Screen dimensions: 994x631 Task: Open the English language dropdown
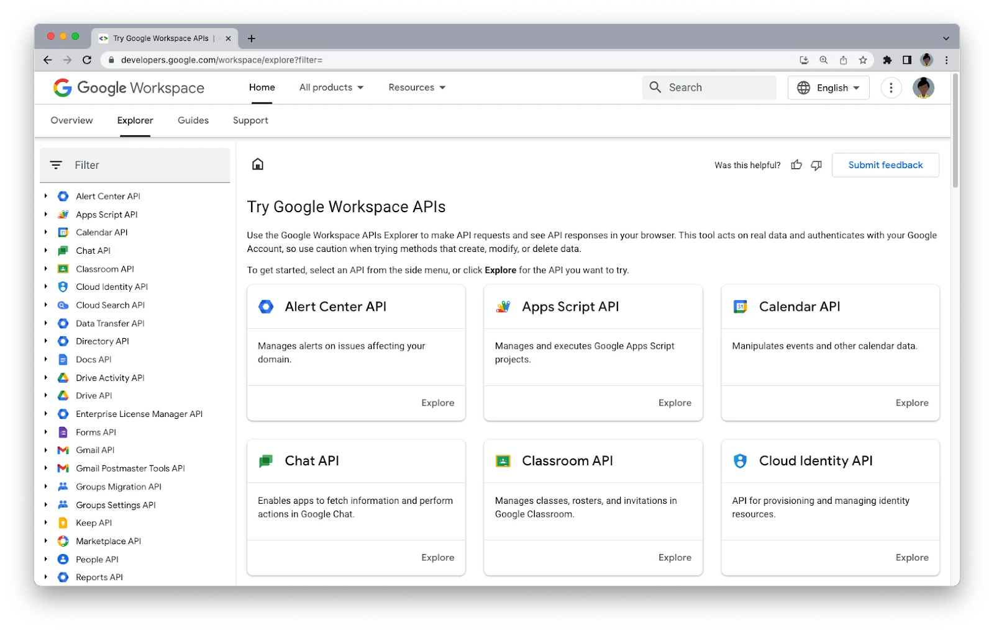coord(828,88)
